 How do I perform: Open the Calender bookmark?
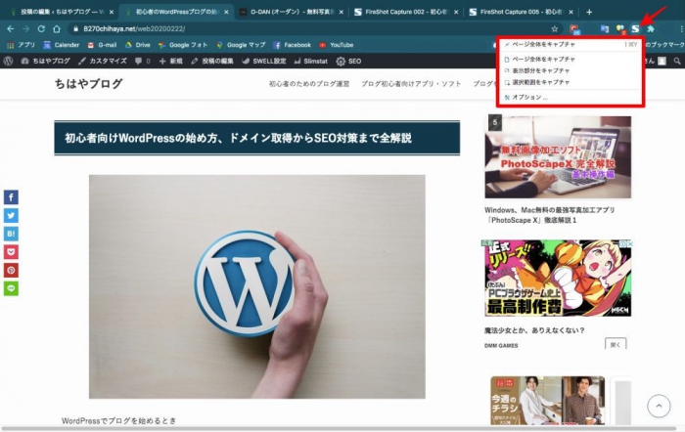[x=61, y=45]
